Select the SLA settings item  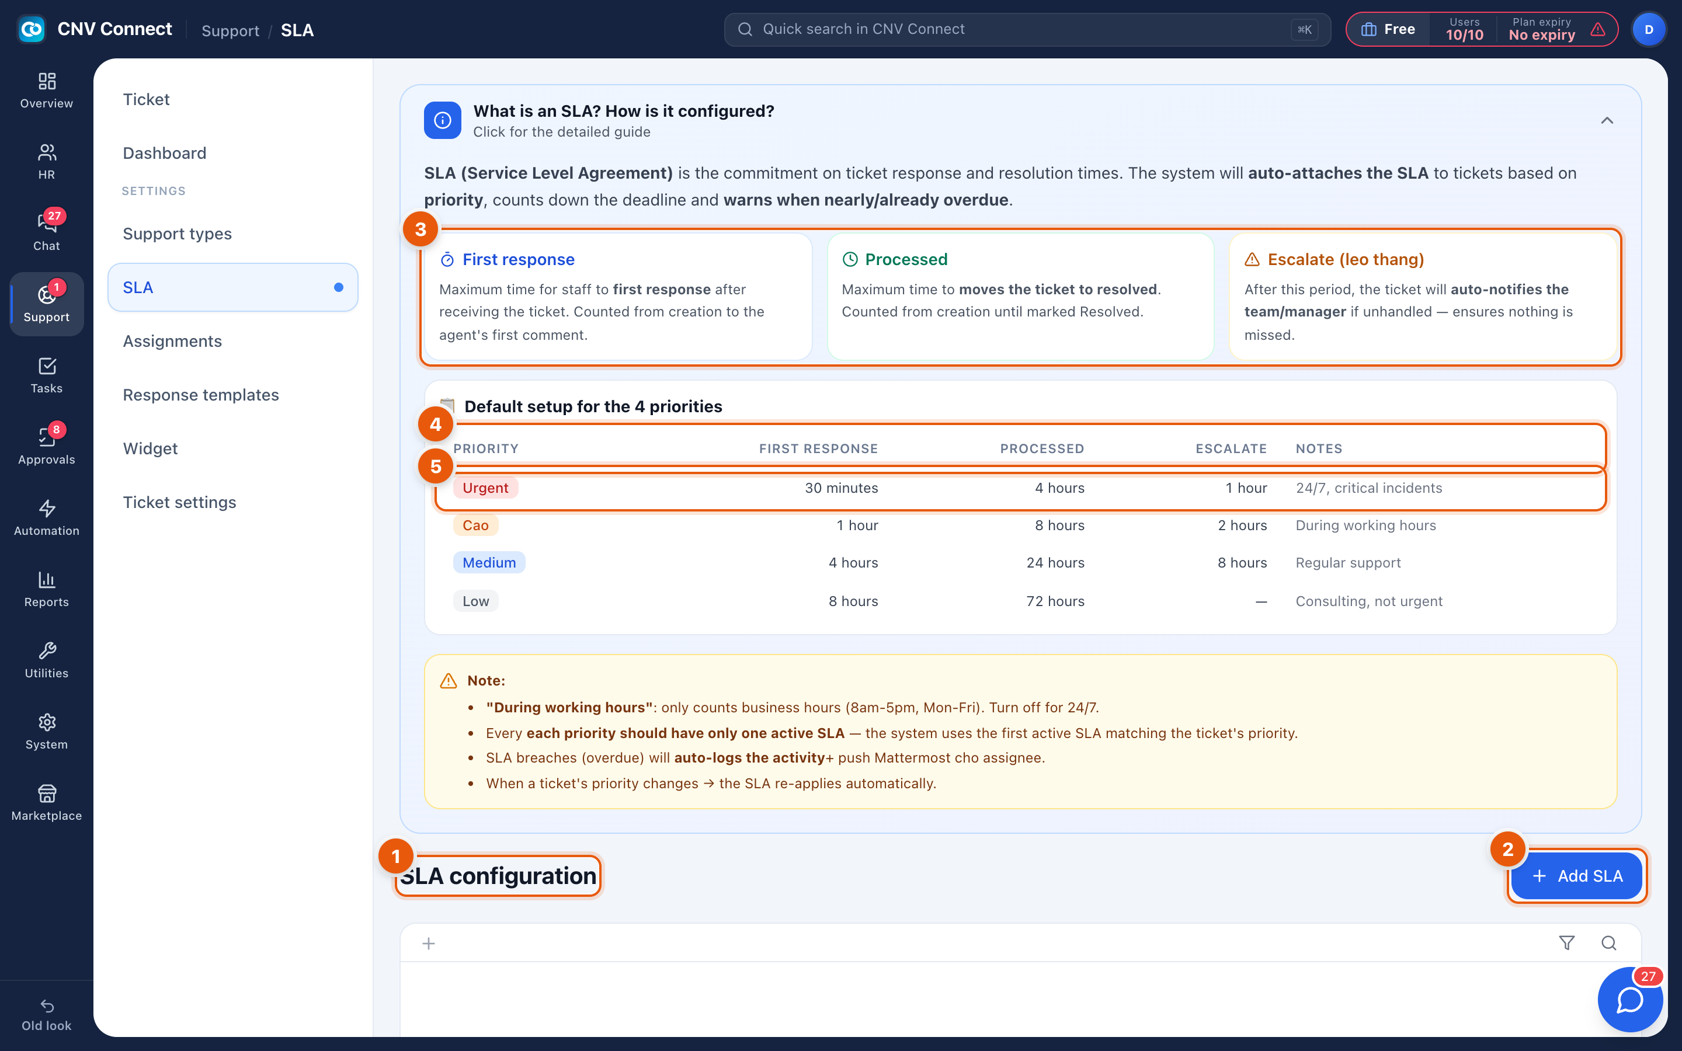[233, 287]
